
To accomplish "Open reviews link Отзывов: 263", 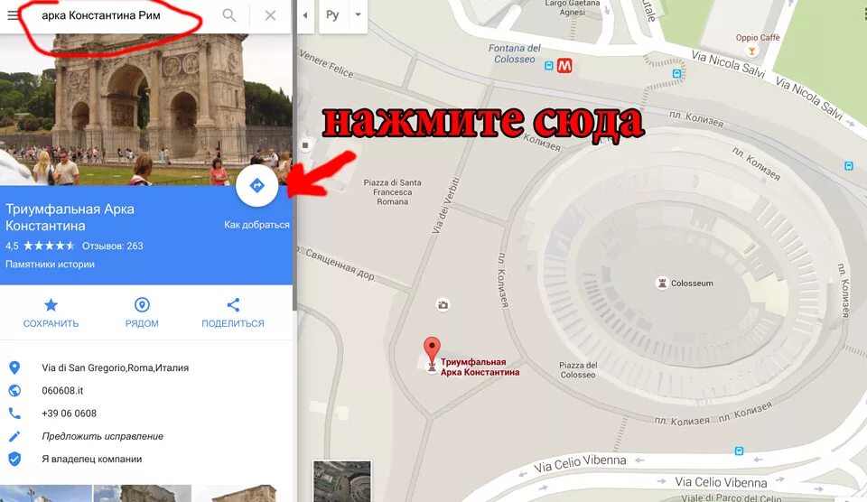I will (x=112, y=246).
